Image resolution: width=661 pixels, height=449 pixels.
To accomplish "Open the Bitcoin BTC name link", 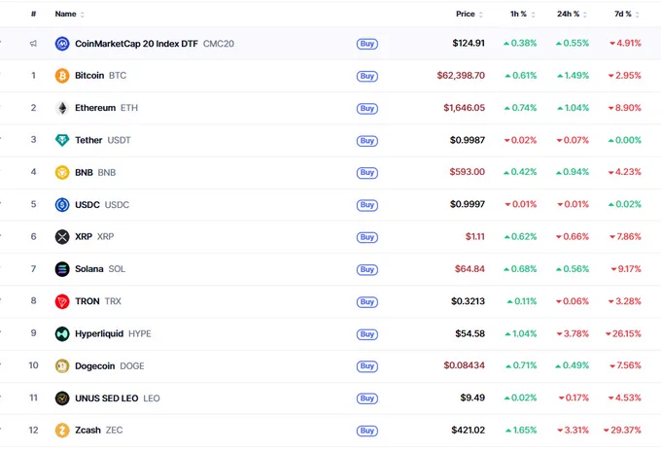I will [101, 76].
